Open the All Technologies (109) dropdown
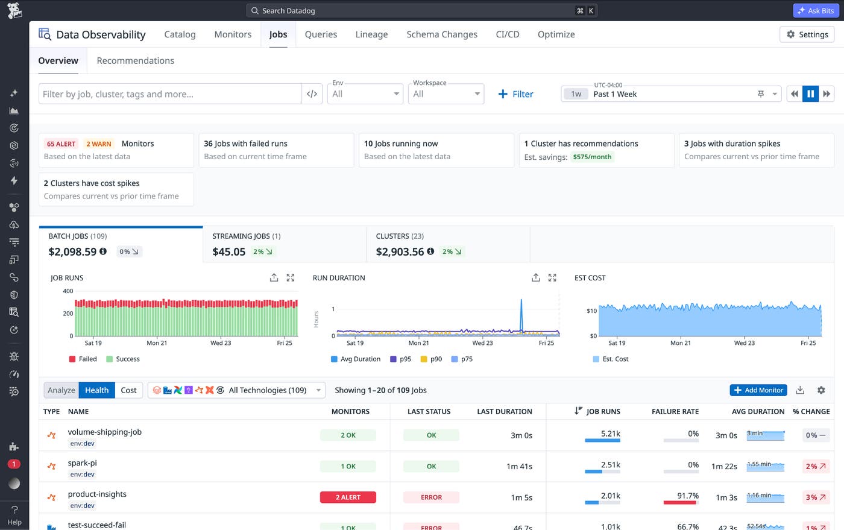This screenshot has height=530, width=844. (x=236, y=390)
